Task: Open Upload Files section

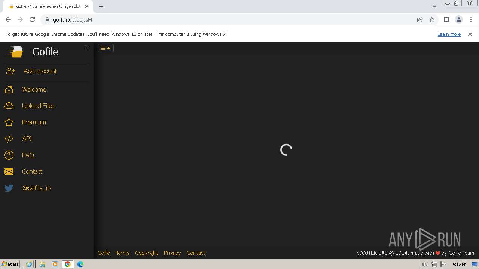Action: [x=38, y=106]
